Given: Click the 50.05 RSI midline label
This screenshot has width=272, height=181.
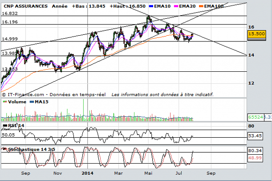Looking at the screenshot, I should 8,135.
